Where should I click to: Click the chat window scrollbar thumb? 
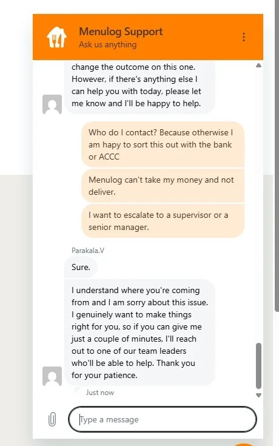(258, 366)
